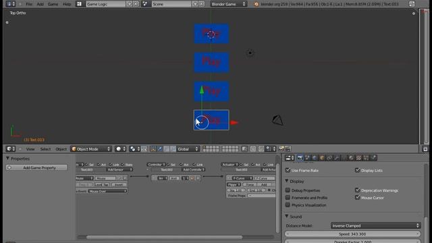Select the Modifiers properties tab

pos(337,158)
